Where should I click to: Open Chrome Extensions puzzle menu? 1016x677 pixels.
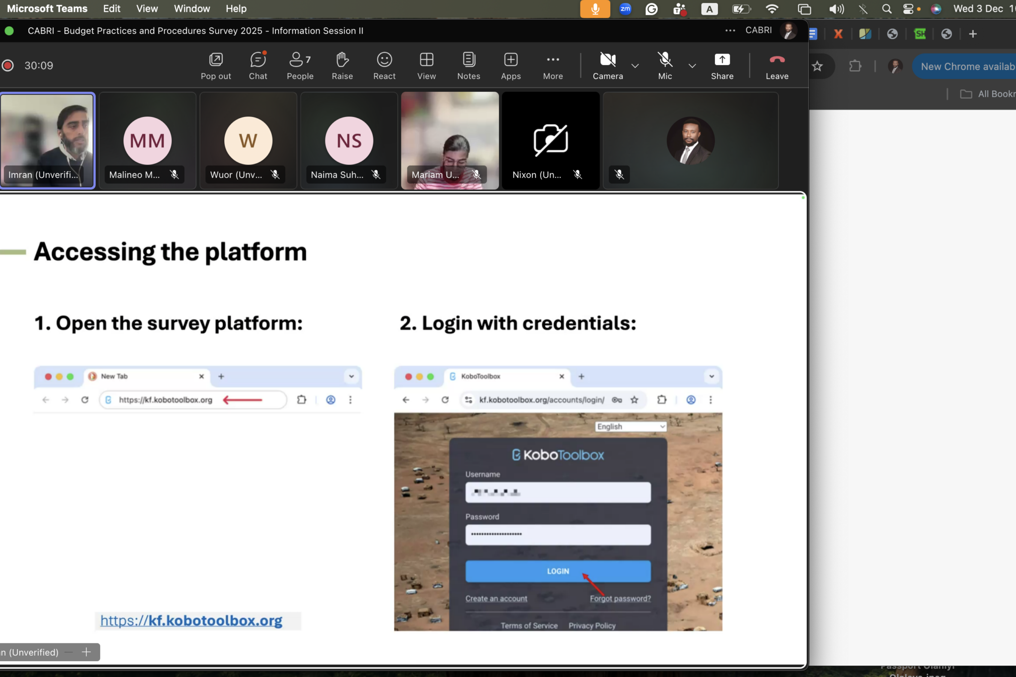pyautogui.click(x=855, y=66)
